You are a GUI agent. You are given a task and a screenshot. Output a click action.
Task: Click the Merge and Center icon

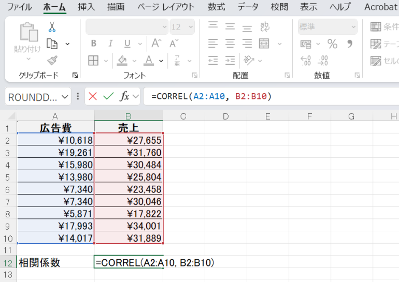(x=264, y=43)
